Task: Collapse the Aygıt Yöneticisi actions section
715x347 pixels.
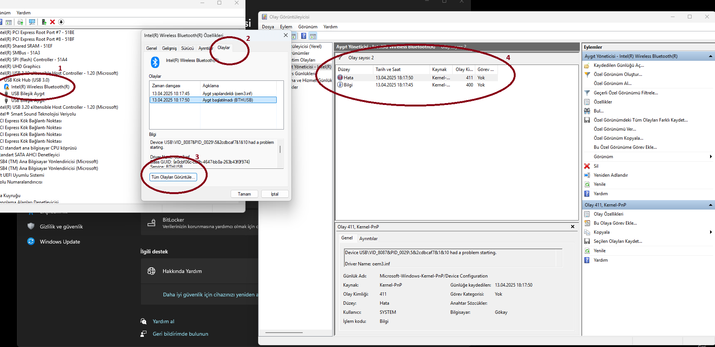Action: coord(710,56)
